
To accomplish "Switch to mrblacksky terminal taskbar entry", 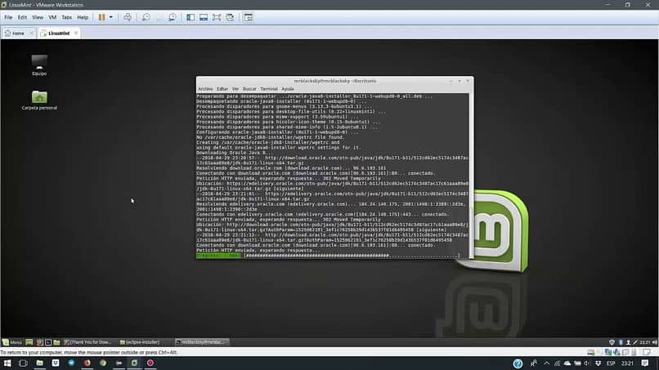I will 201,342.
